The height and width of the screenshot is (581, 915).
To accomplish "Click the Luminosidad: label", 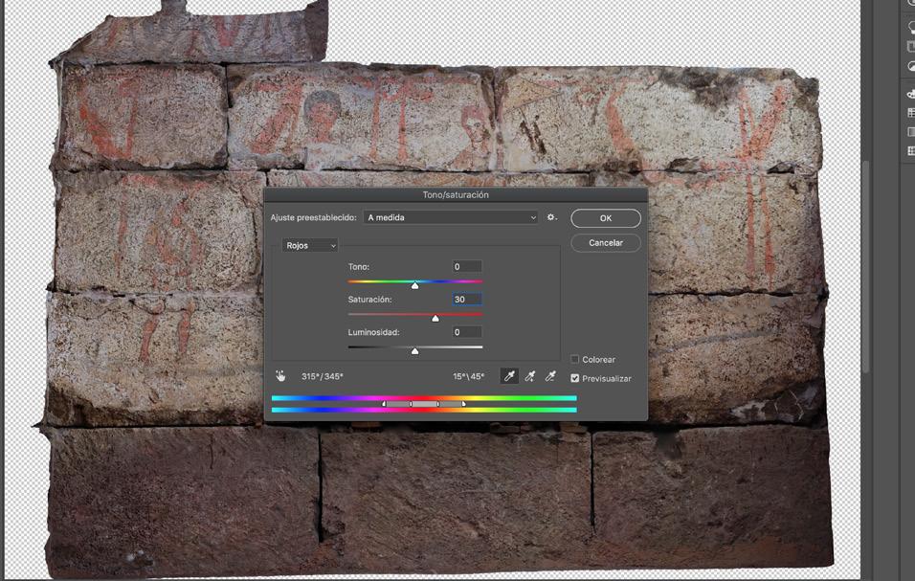I will coord(373,332).
